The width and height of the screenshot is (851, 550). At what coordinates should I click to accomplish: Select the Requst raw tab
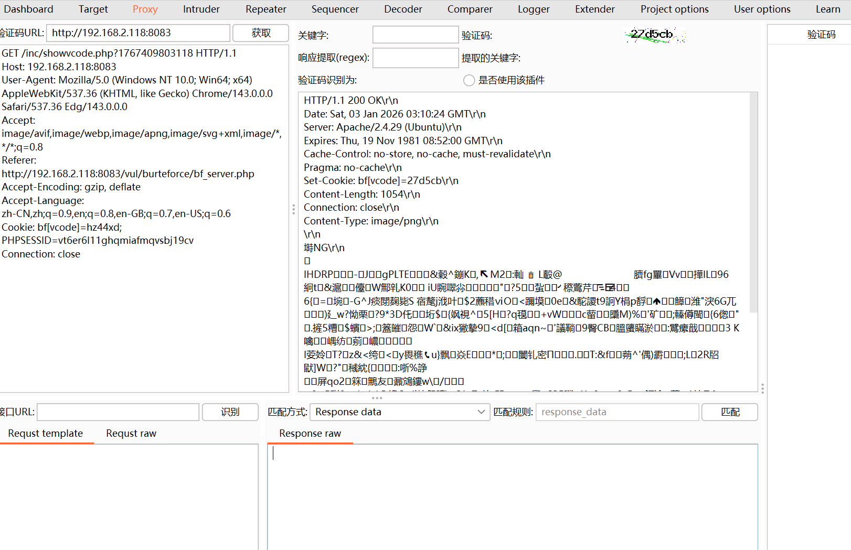[131, 434]
